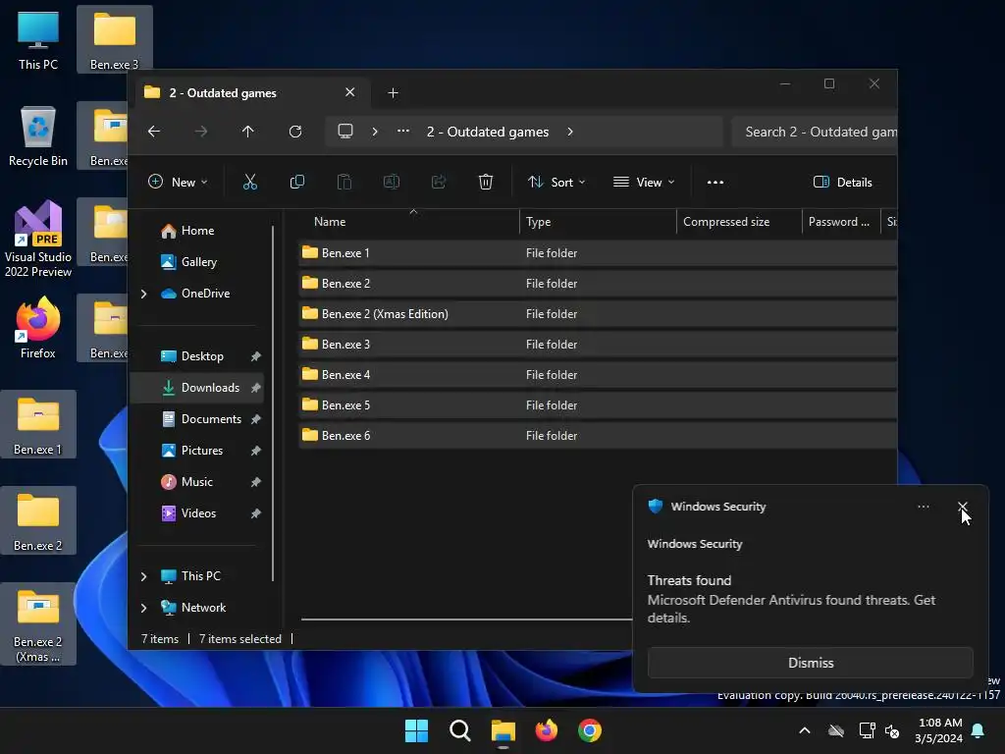The height and width of the screenshot is (754, 1005).
Task: Go back with the left arrow button
Action: [154, 132]
